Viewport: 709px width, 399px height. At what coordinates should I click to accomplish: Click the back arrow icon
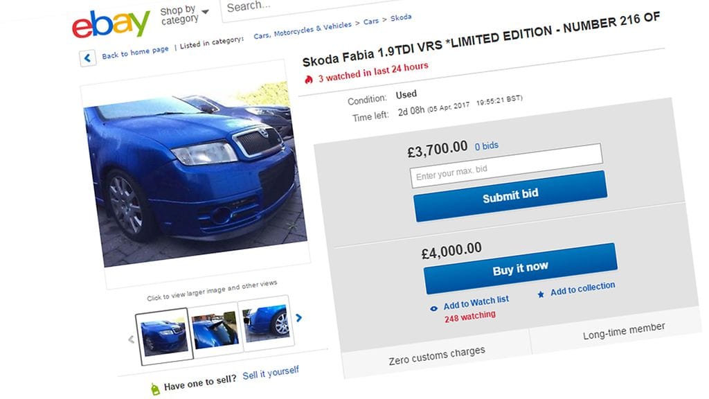(87, 58)
